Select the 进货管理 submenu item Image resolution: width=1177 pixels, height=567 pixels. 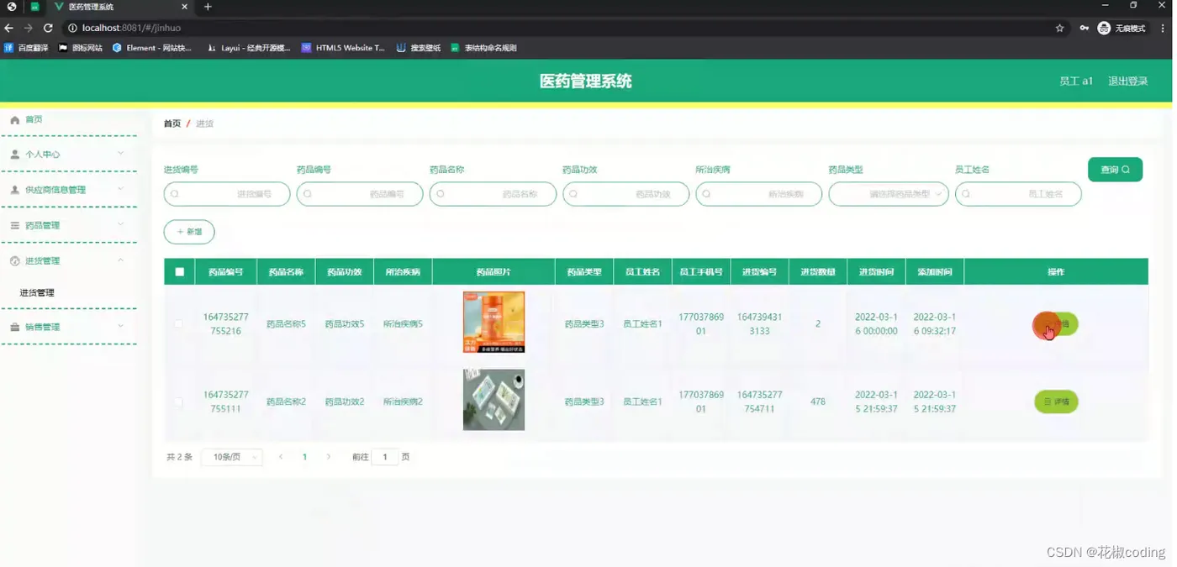coord(37,293)
